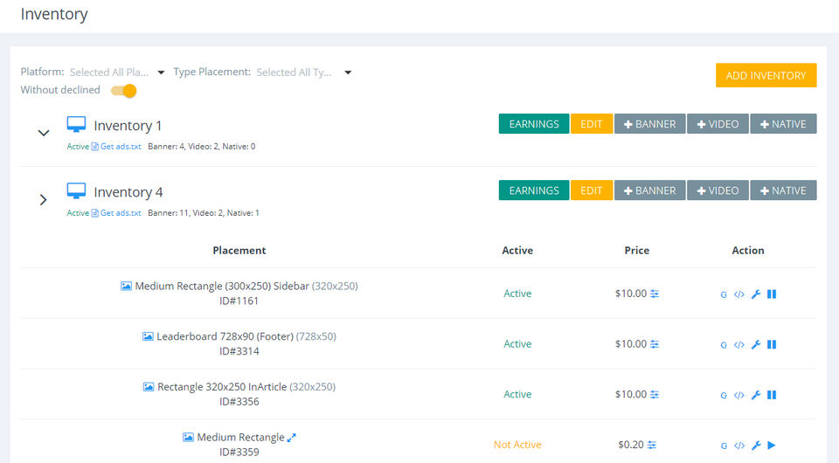Open Get ads.txt link for Inventory 1
839x463 pixels.
tap(120, 147)
